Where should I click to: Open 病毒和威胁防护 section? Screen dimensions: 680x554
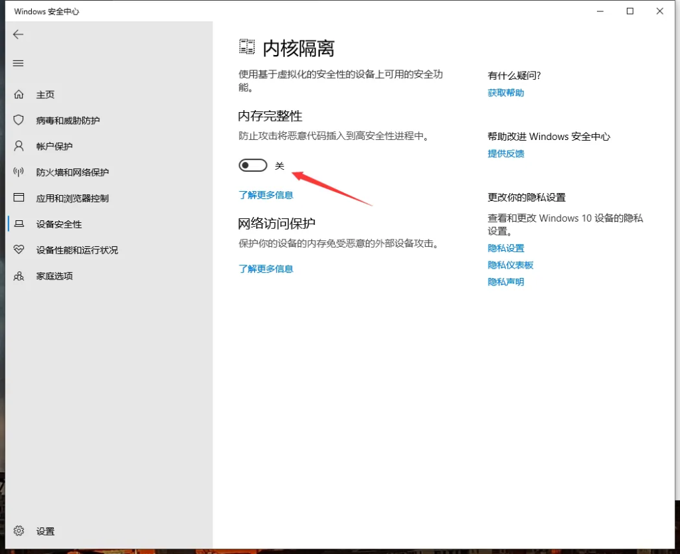pyautogui.click(x=68, y=120)
